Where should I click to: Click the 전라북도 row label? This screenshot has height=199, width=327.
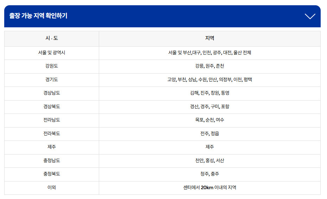click(52, 133)
